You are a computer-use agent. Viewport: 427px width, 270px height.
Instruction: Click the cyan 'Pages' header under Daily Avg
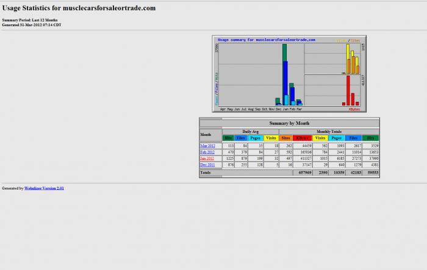click(x=255, y=138)
